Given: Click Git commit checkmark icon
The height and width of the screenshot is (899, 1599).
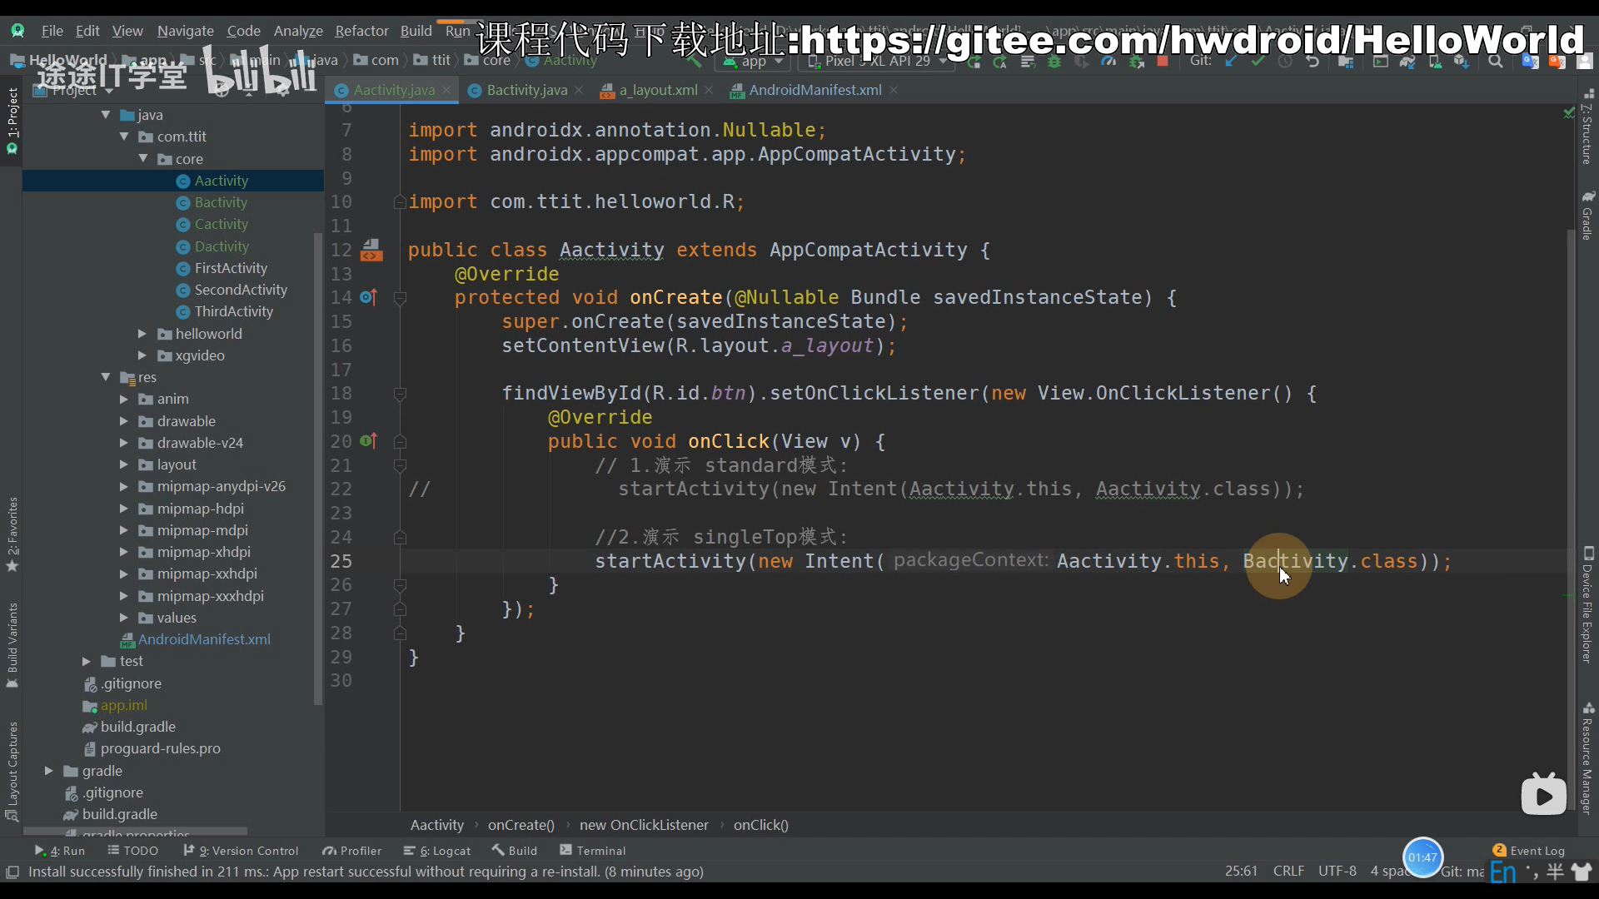Looking at the screenshot, I should click(x=1258, y=61).
